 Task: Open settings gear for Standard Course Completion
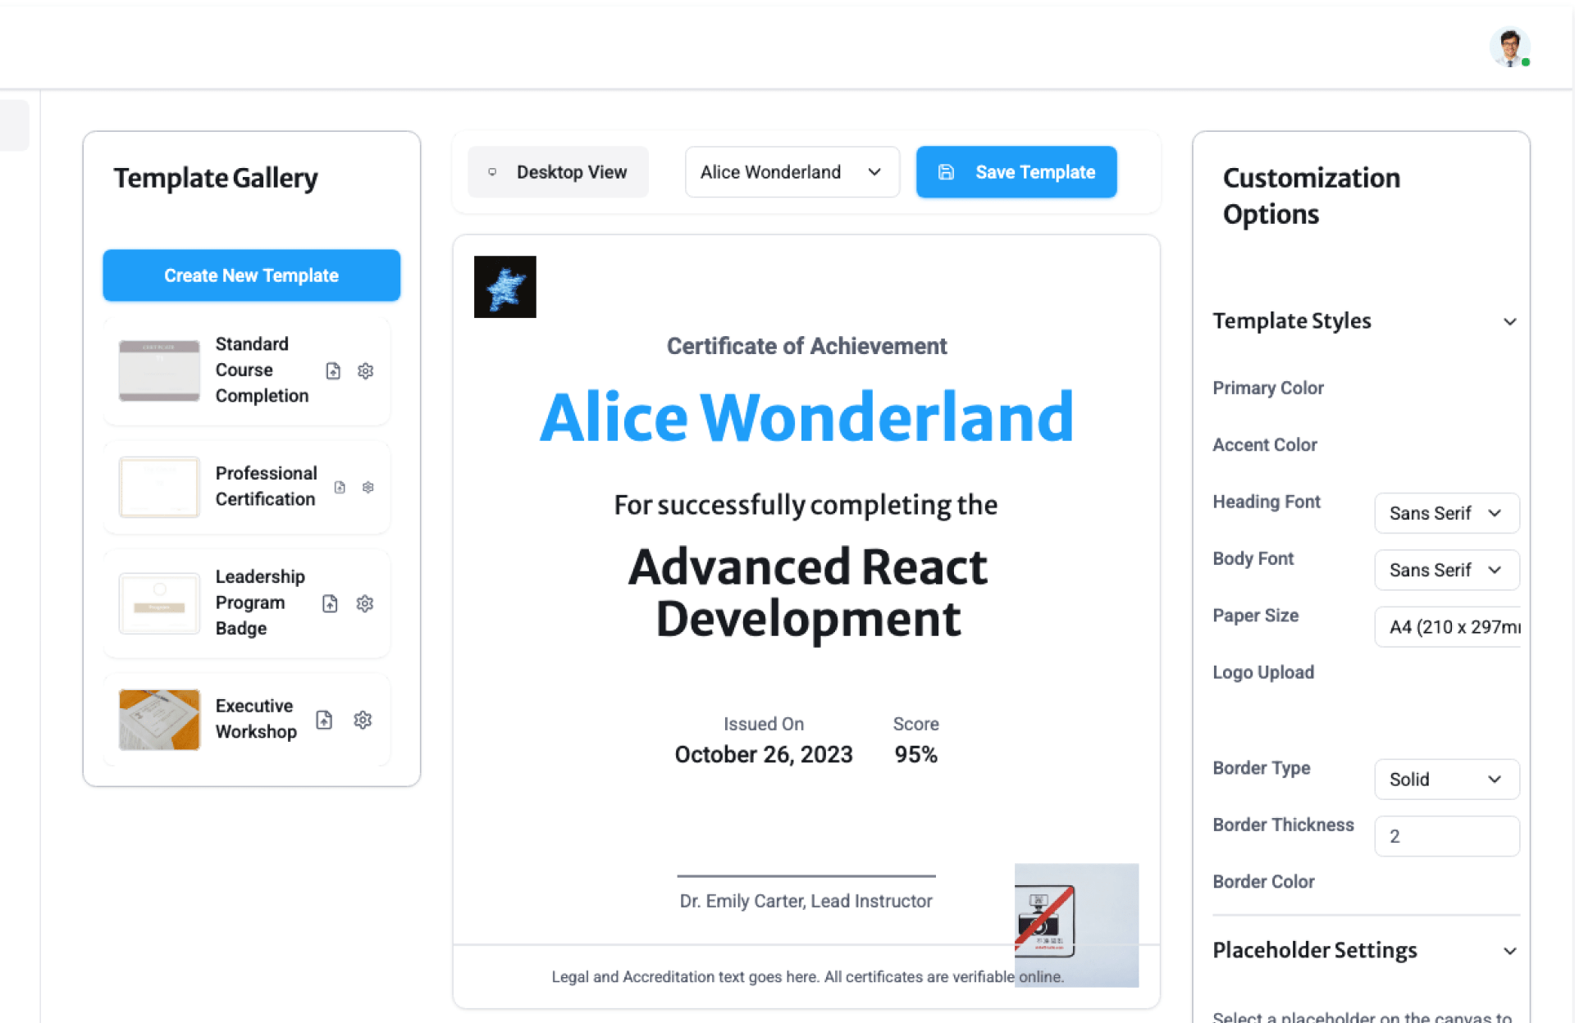click(366, 371)
